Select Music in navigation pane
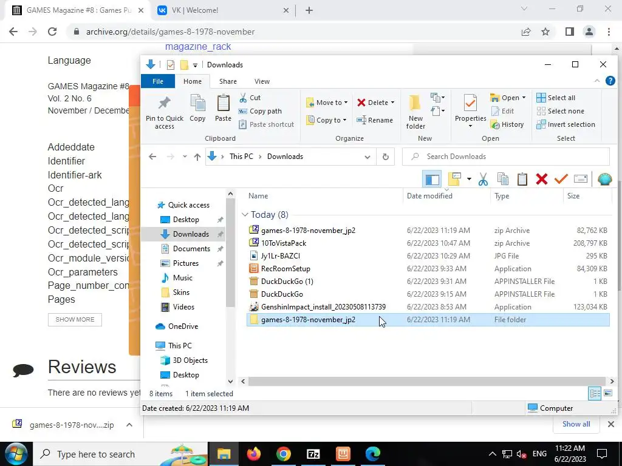 tap(182, 278)
